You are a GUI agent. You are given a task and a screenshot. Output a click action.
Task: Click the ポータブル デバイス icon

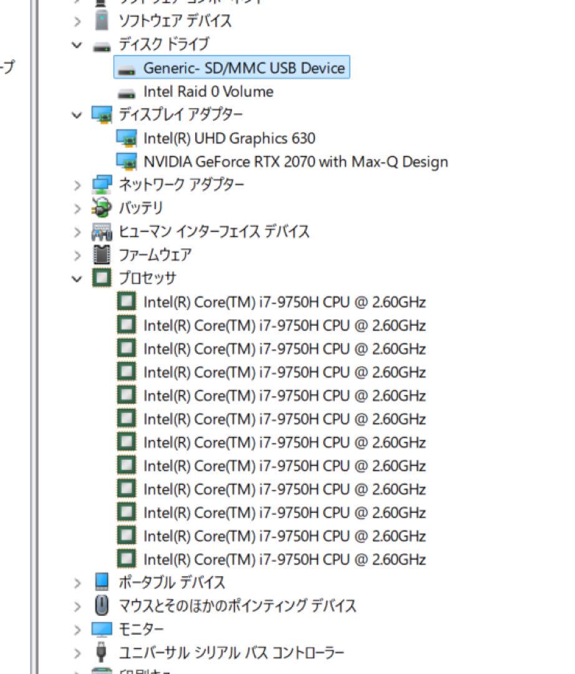coord(102,582)
